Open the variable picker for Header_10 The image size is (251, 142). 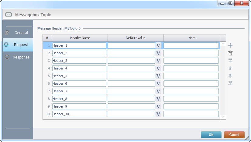point(158,114)
